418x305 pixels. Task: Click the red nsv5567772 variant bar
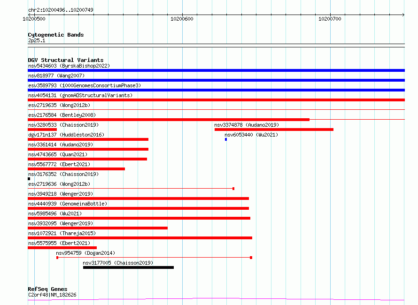tap(76, 169)
